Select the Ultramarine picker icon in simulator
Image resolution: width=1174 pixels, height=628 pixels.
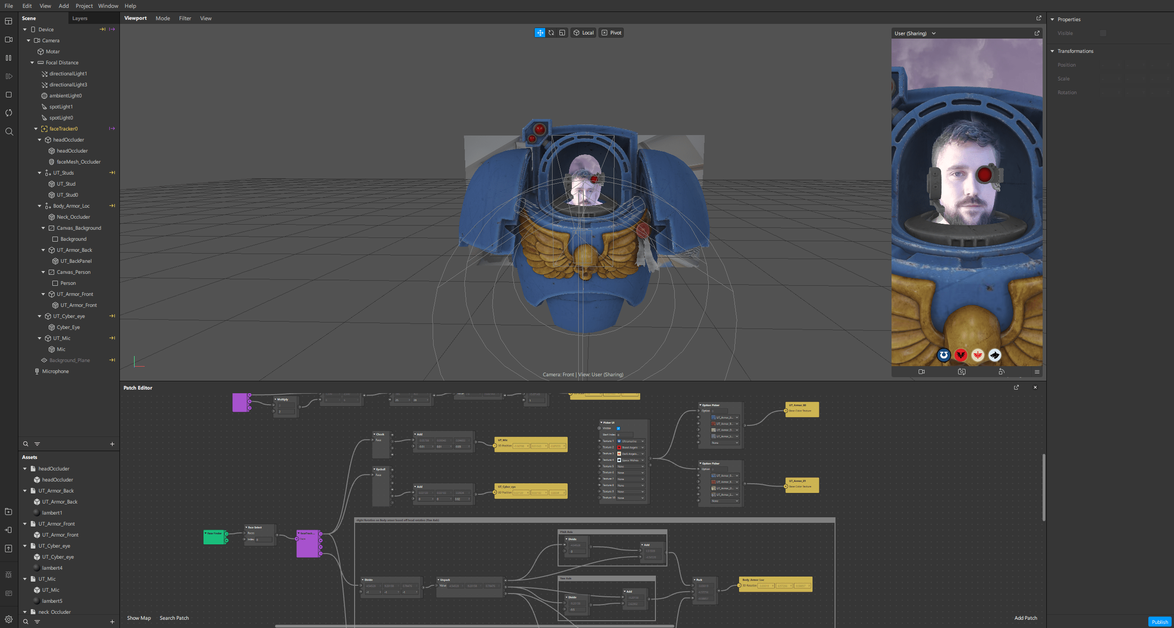pyautogui.click(x=943, y=355)
